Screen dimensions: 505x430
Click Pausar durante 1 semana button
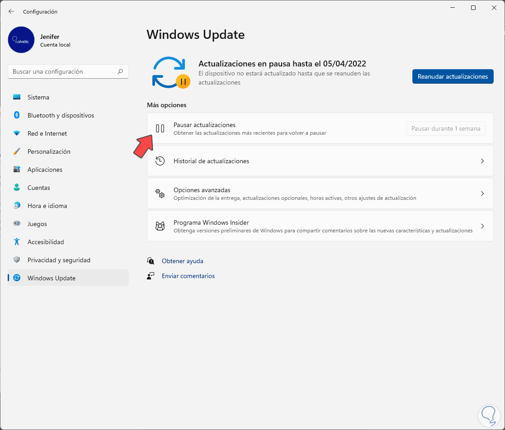tap(446, 128)
